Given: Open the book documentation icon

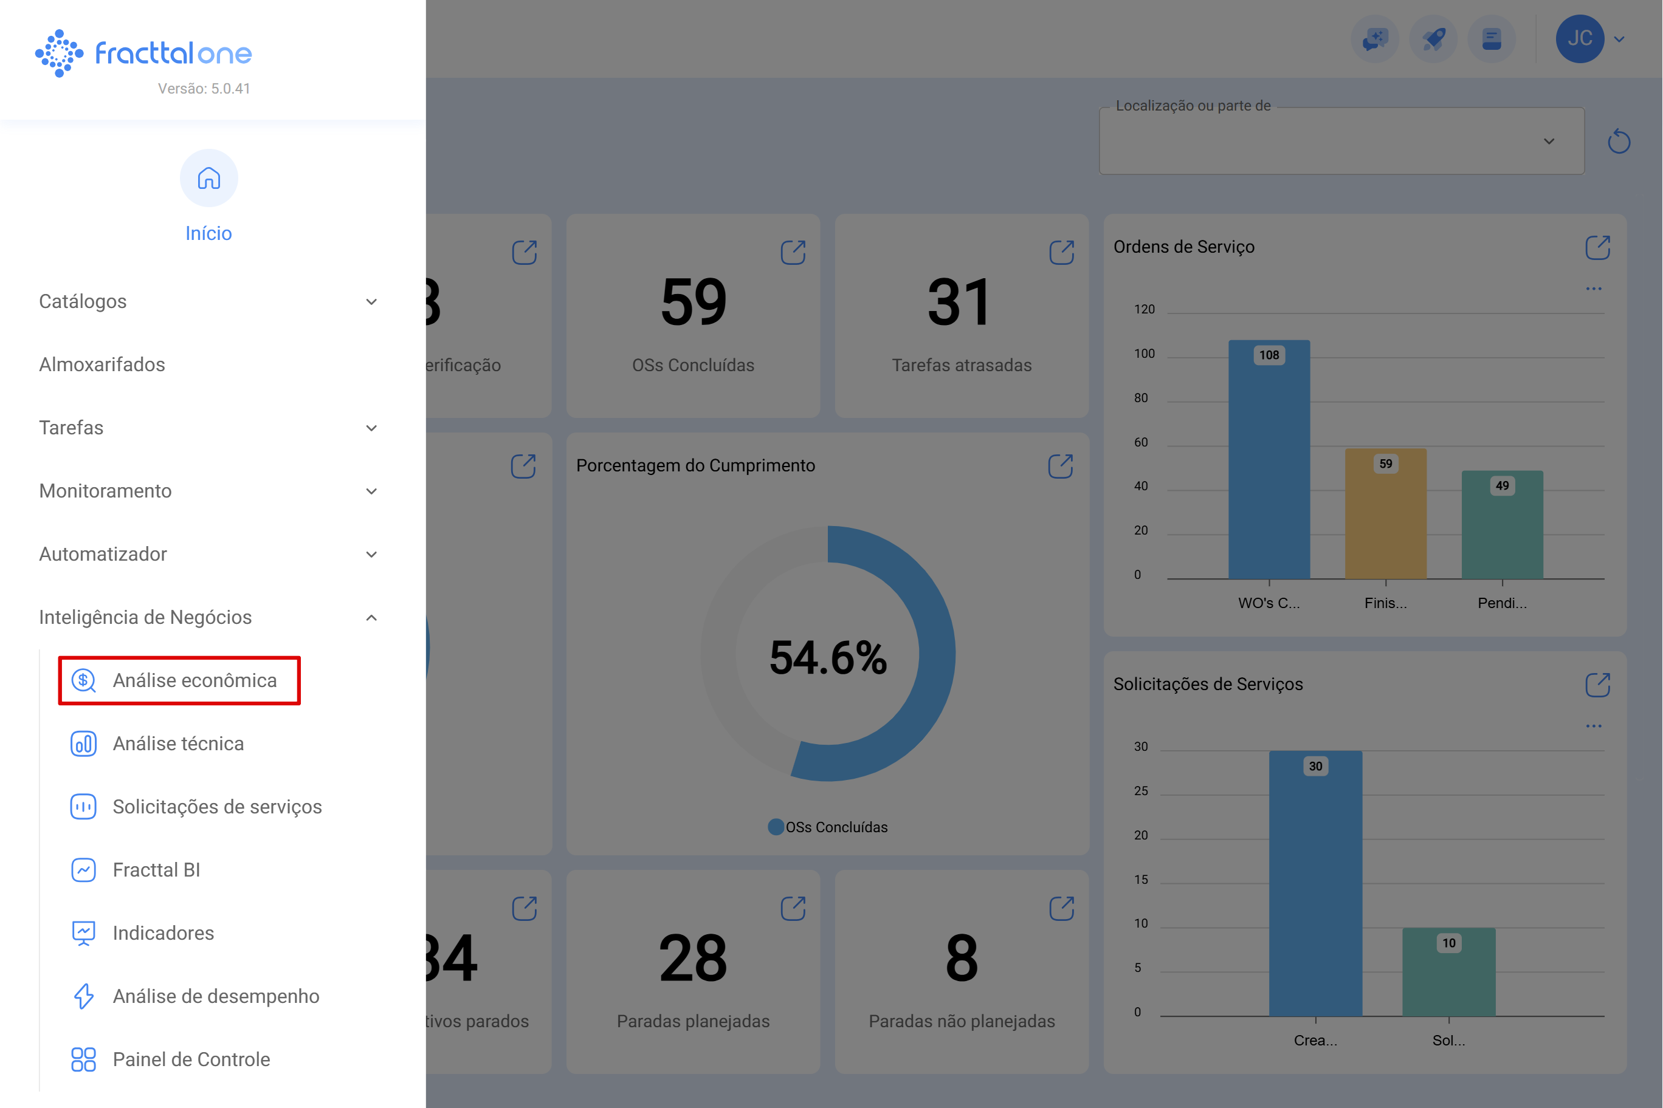Looking at the screenshot, I should pyautogui.click(x=1492, y=39).
